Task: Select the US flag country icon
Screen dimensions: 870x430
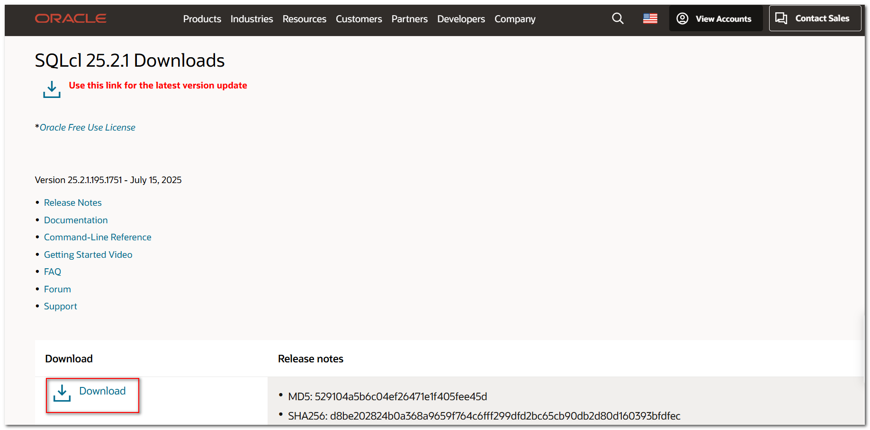Action: pyautogui.click(x=650, y=18)
